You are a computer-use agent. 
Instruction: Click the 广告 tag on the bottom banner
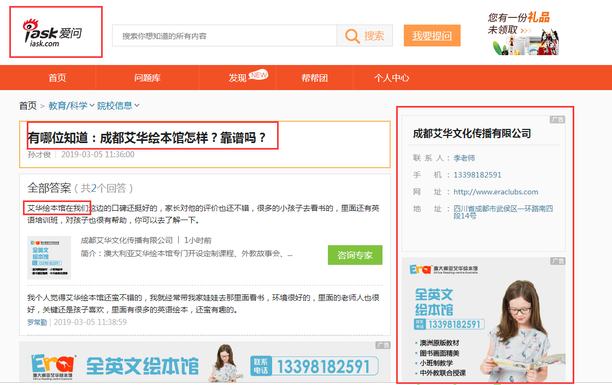[x=383, y=345]
